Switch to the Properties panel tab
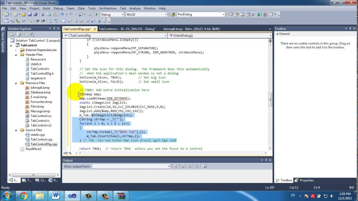The height and width of the screenshot is (201, 358). (304, 180)
